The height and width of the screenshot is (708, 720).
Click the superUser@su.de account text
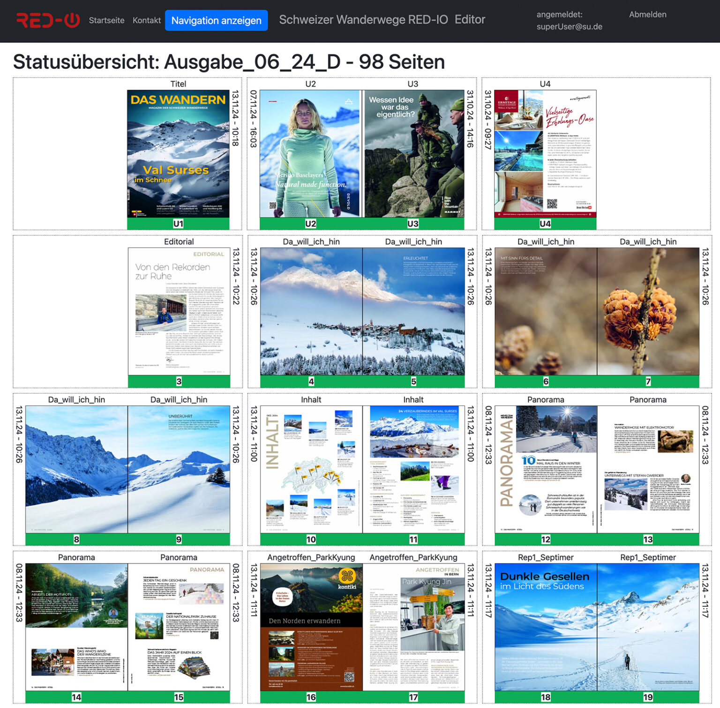tap(569, 27)
